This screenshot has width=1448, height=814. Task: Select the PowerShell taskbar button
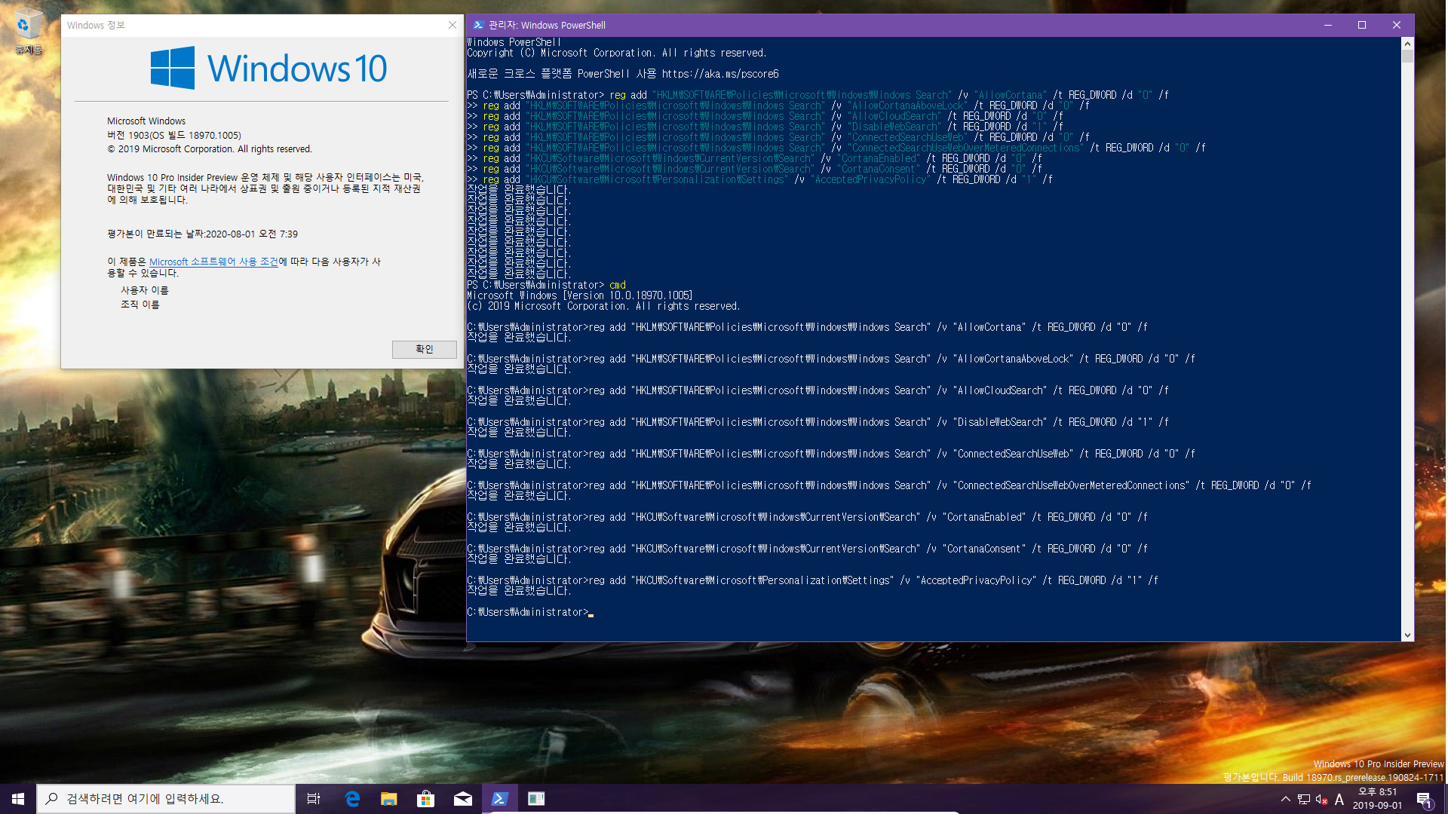(500, 799)
